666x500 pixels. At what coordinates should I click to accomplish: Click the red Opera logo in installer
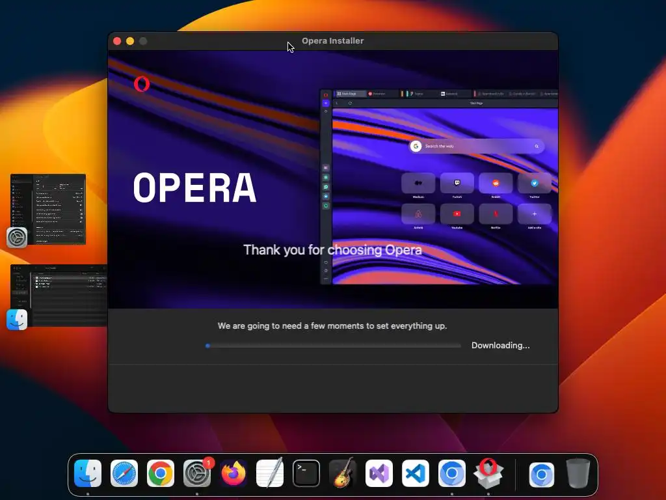point(141,84)
